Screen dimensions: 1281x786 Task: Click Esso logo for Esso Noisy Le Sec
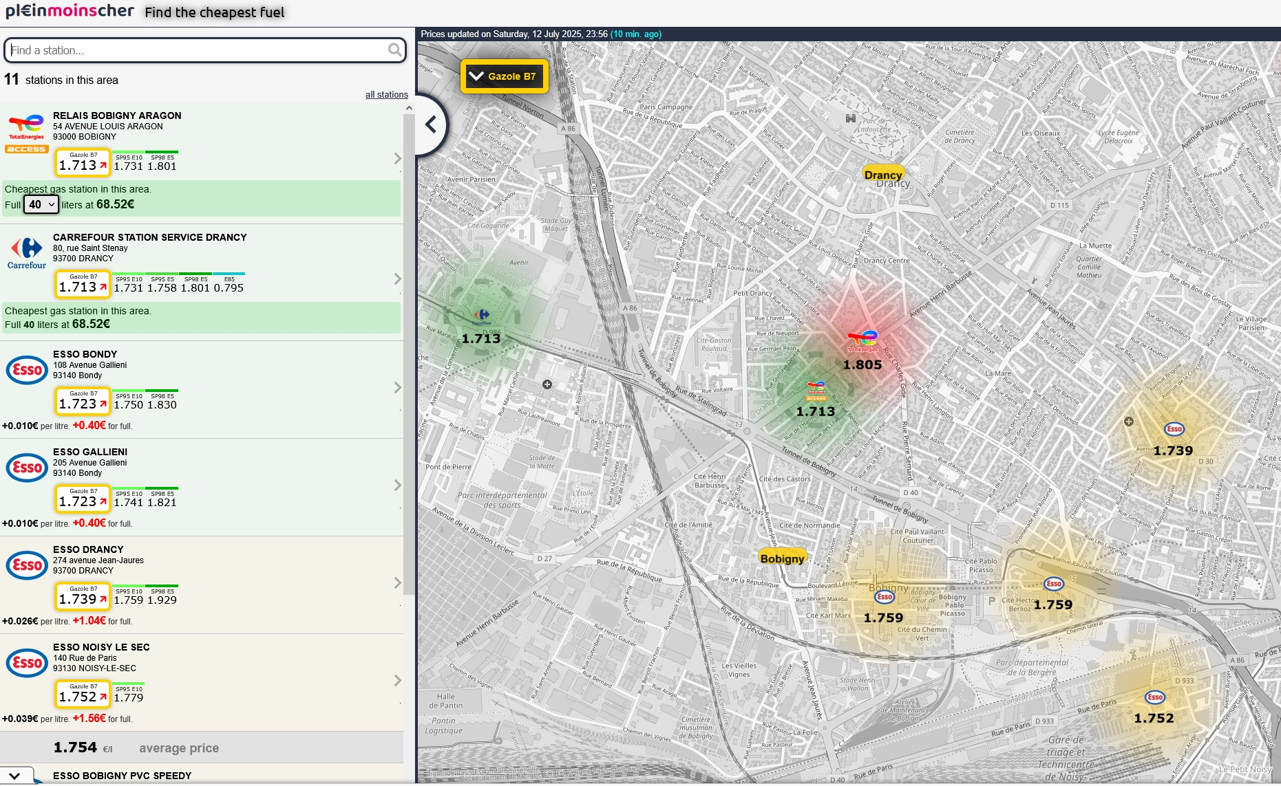(x=27, y=663)
